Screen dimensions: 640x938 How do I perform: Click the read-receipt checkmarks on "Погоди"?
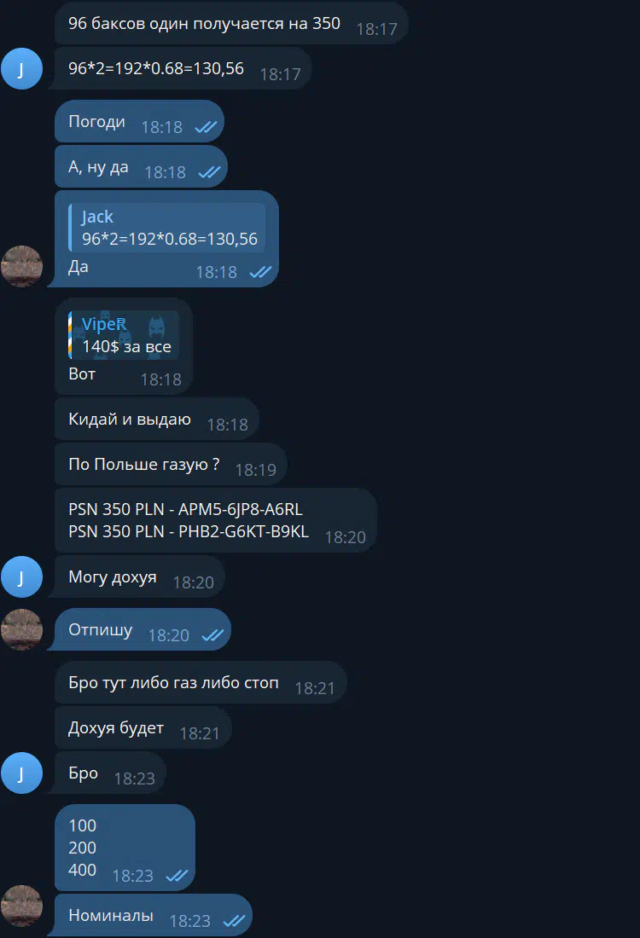tap(206, 127)
